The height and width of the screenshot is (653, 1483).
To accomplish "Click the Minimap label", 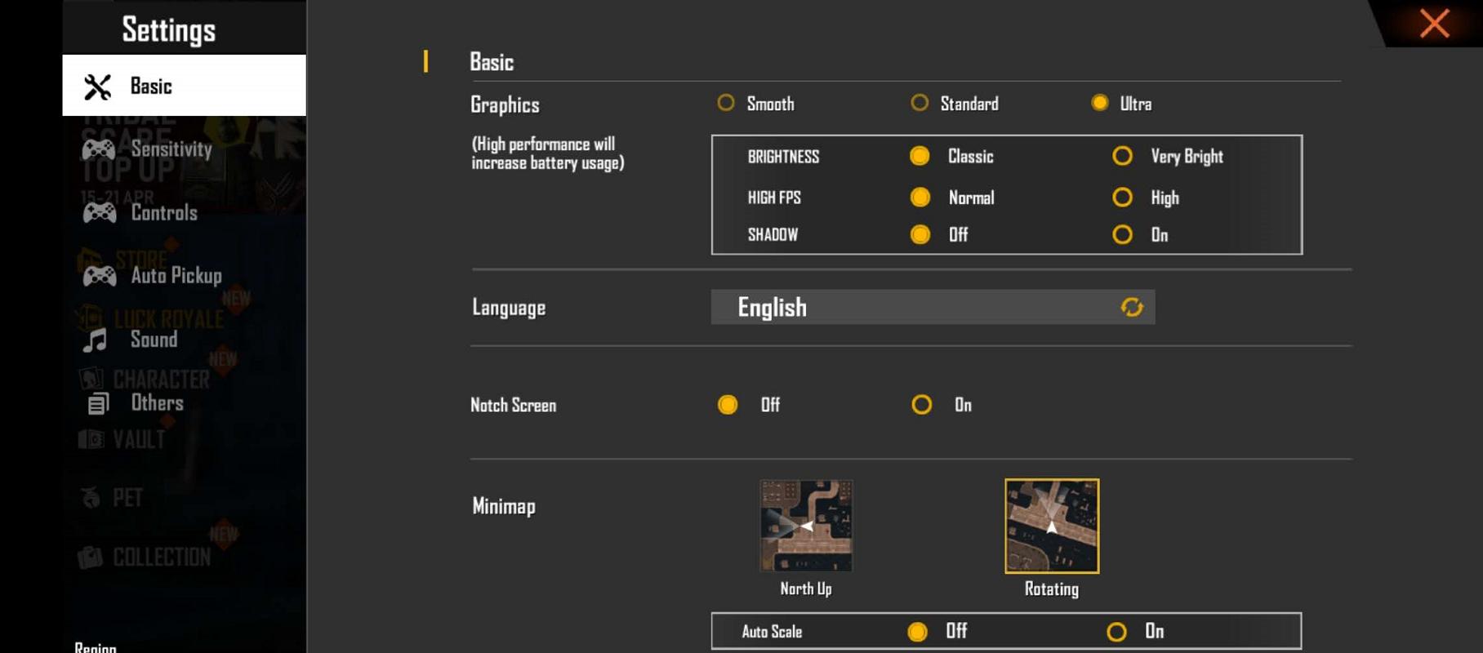I will pos(504,506).
